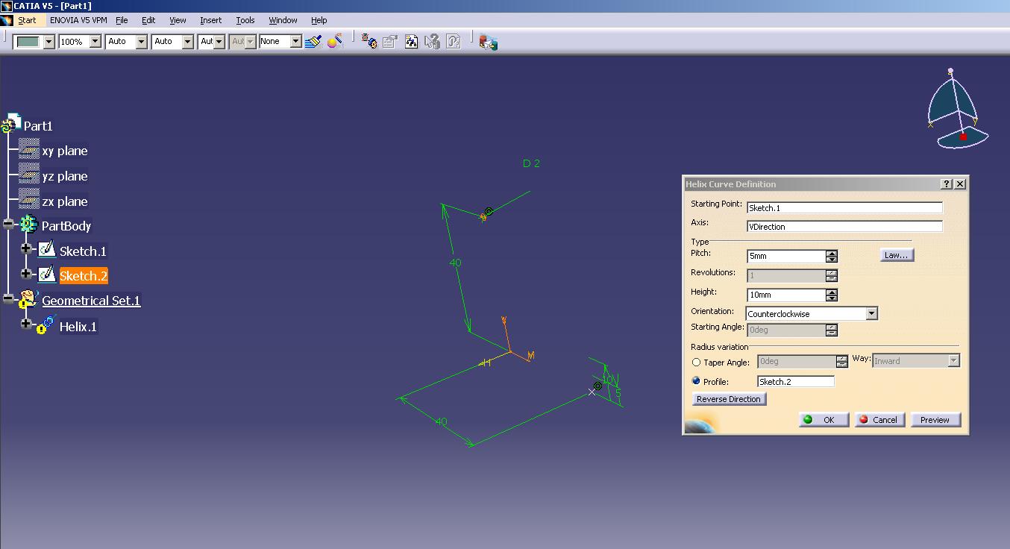Click the Height 10mm input field

coord(786,295)
